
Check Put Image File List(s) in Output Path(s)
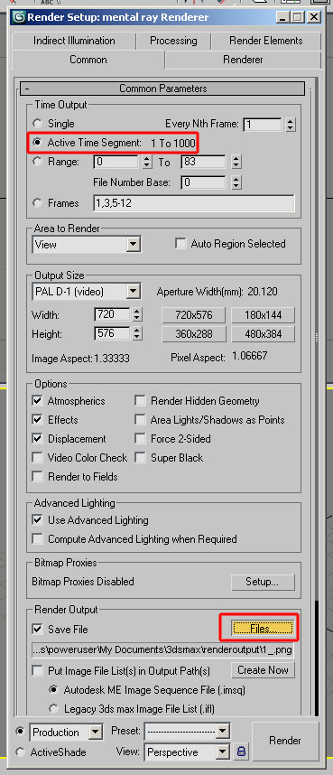coord(37,671)
